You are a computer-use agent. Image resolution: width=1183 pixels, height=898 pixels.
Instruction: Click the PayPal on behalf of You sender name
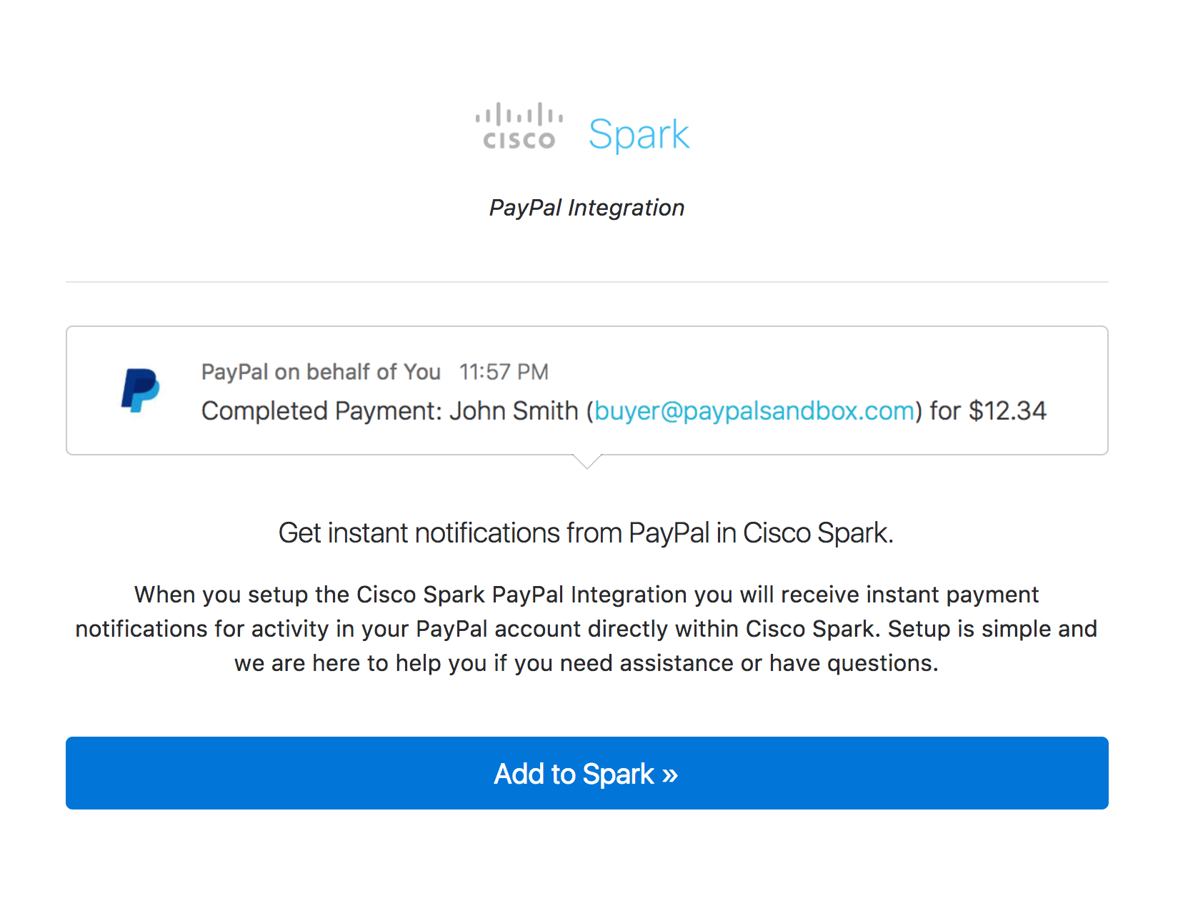[321, 372]
